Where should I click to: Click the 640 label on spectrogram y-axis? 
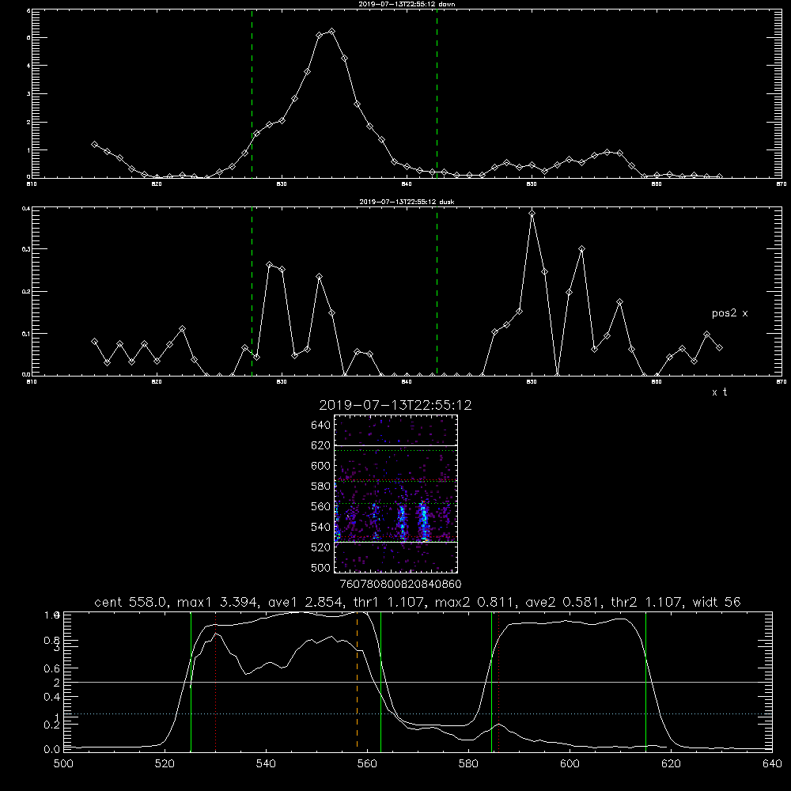click(321, 426)
